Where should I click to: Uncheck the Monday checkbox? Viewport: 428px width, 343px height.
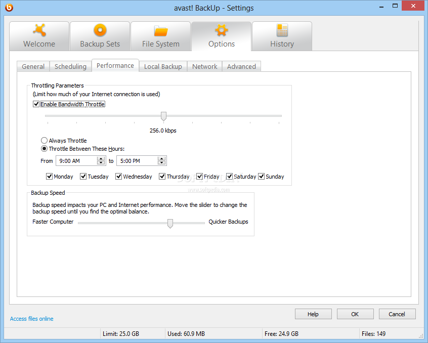[x=49, y=177]
